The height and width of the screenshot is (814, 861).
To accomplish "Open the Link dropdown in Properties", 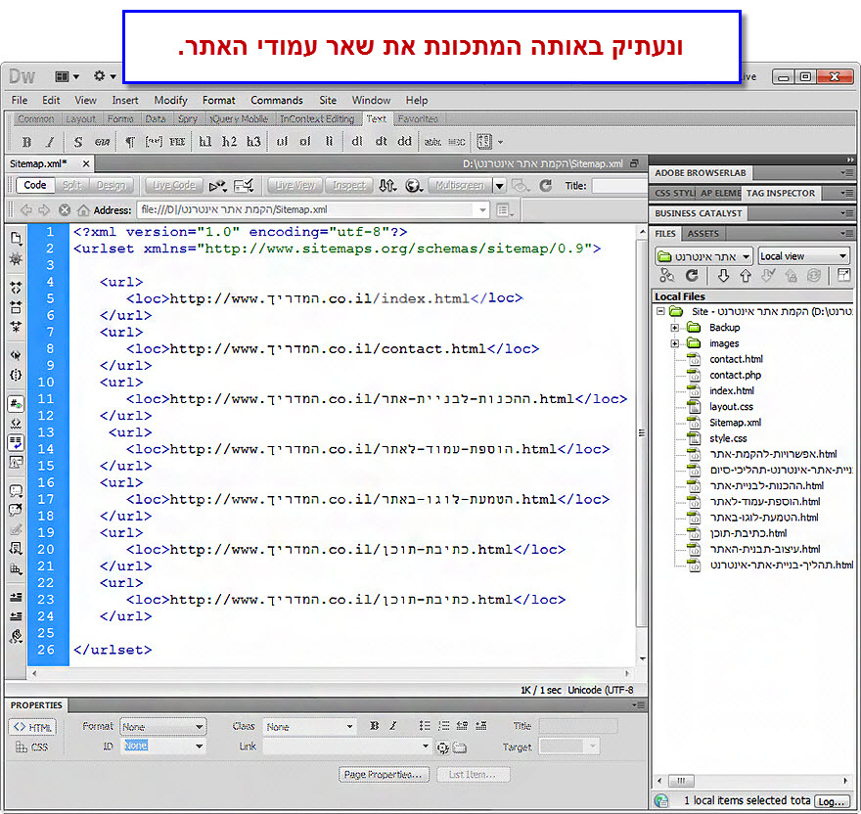I will 346,746.
